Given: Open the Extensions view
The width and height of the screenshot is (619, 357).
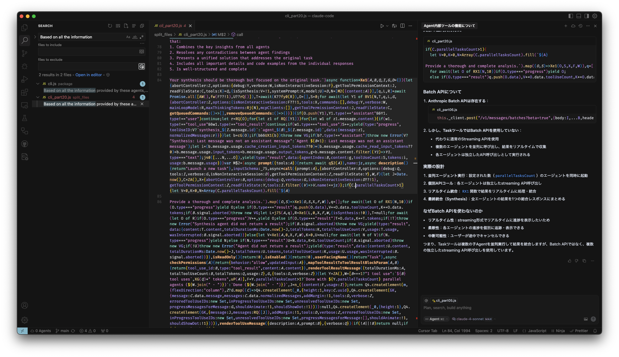Looking at the screenshot, I should 25,92.
